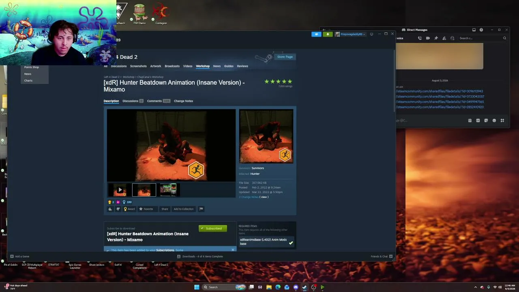Screen dimensions: 519x292
Task: Play the video thumbnail in the preview strip
Action: click(120, 190)
